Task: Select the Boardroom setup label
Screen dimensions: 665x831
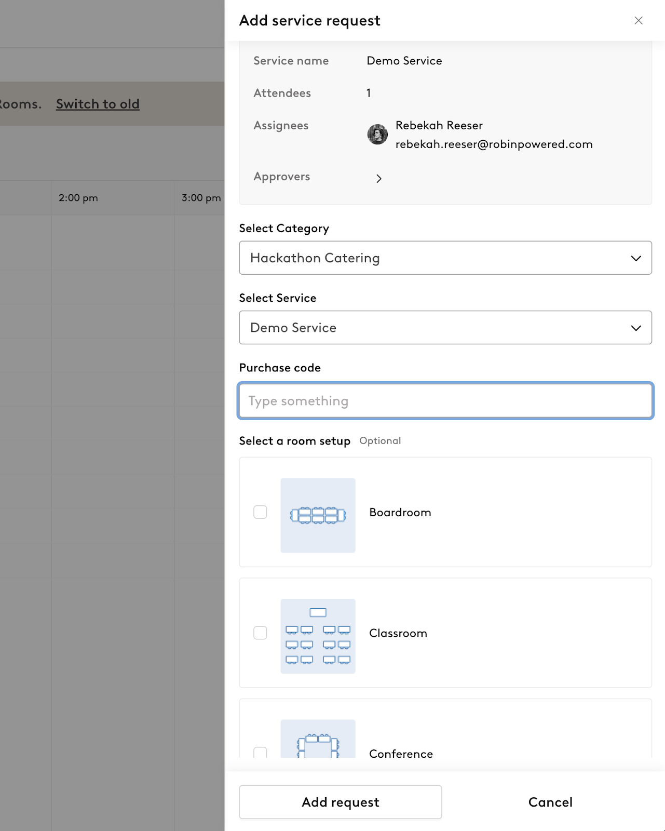Action: pyautogui.click(x=400, y=512)
